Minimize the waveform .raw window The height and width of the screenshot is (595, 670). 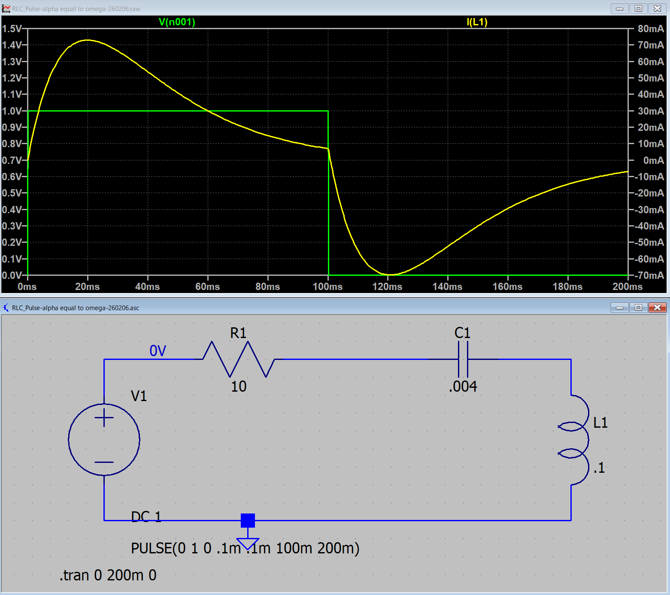(619, 9)
